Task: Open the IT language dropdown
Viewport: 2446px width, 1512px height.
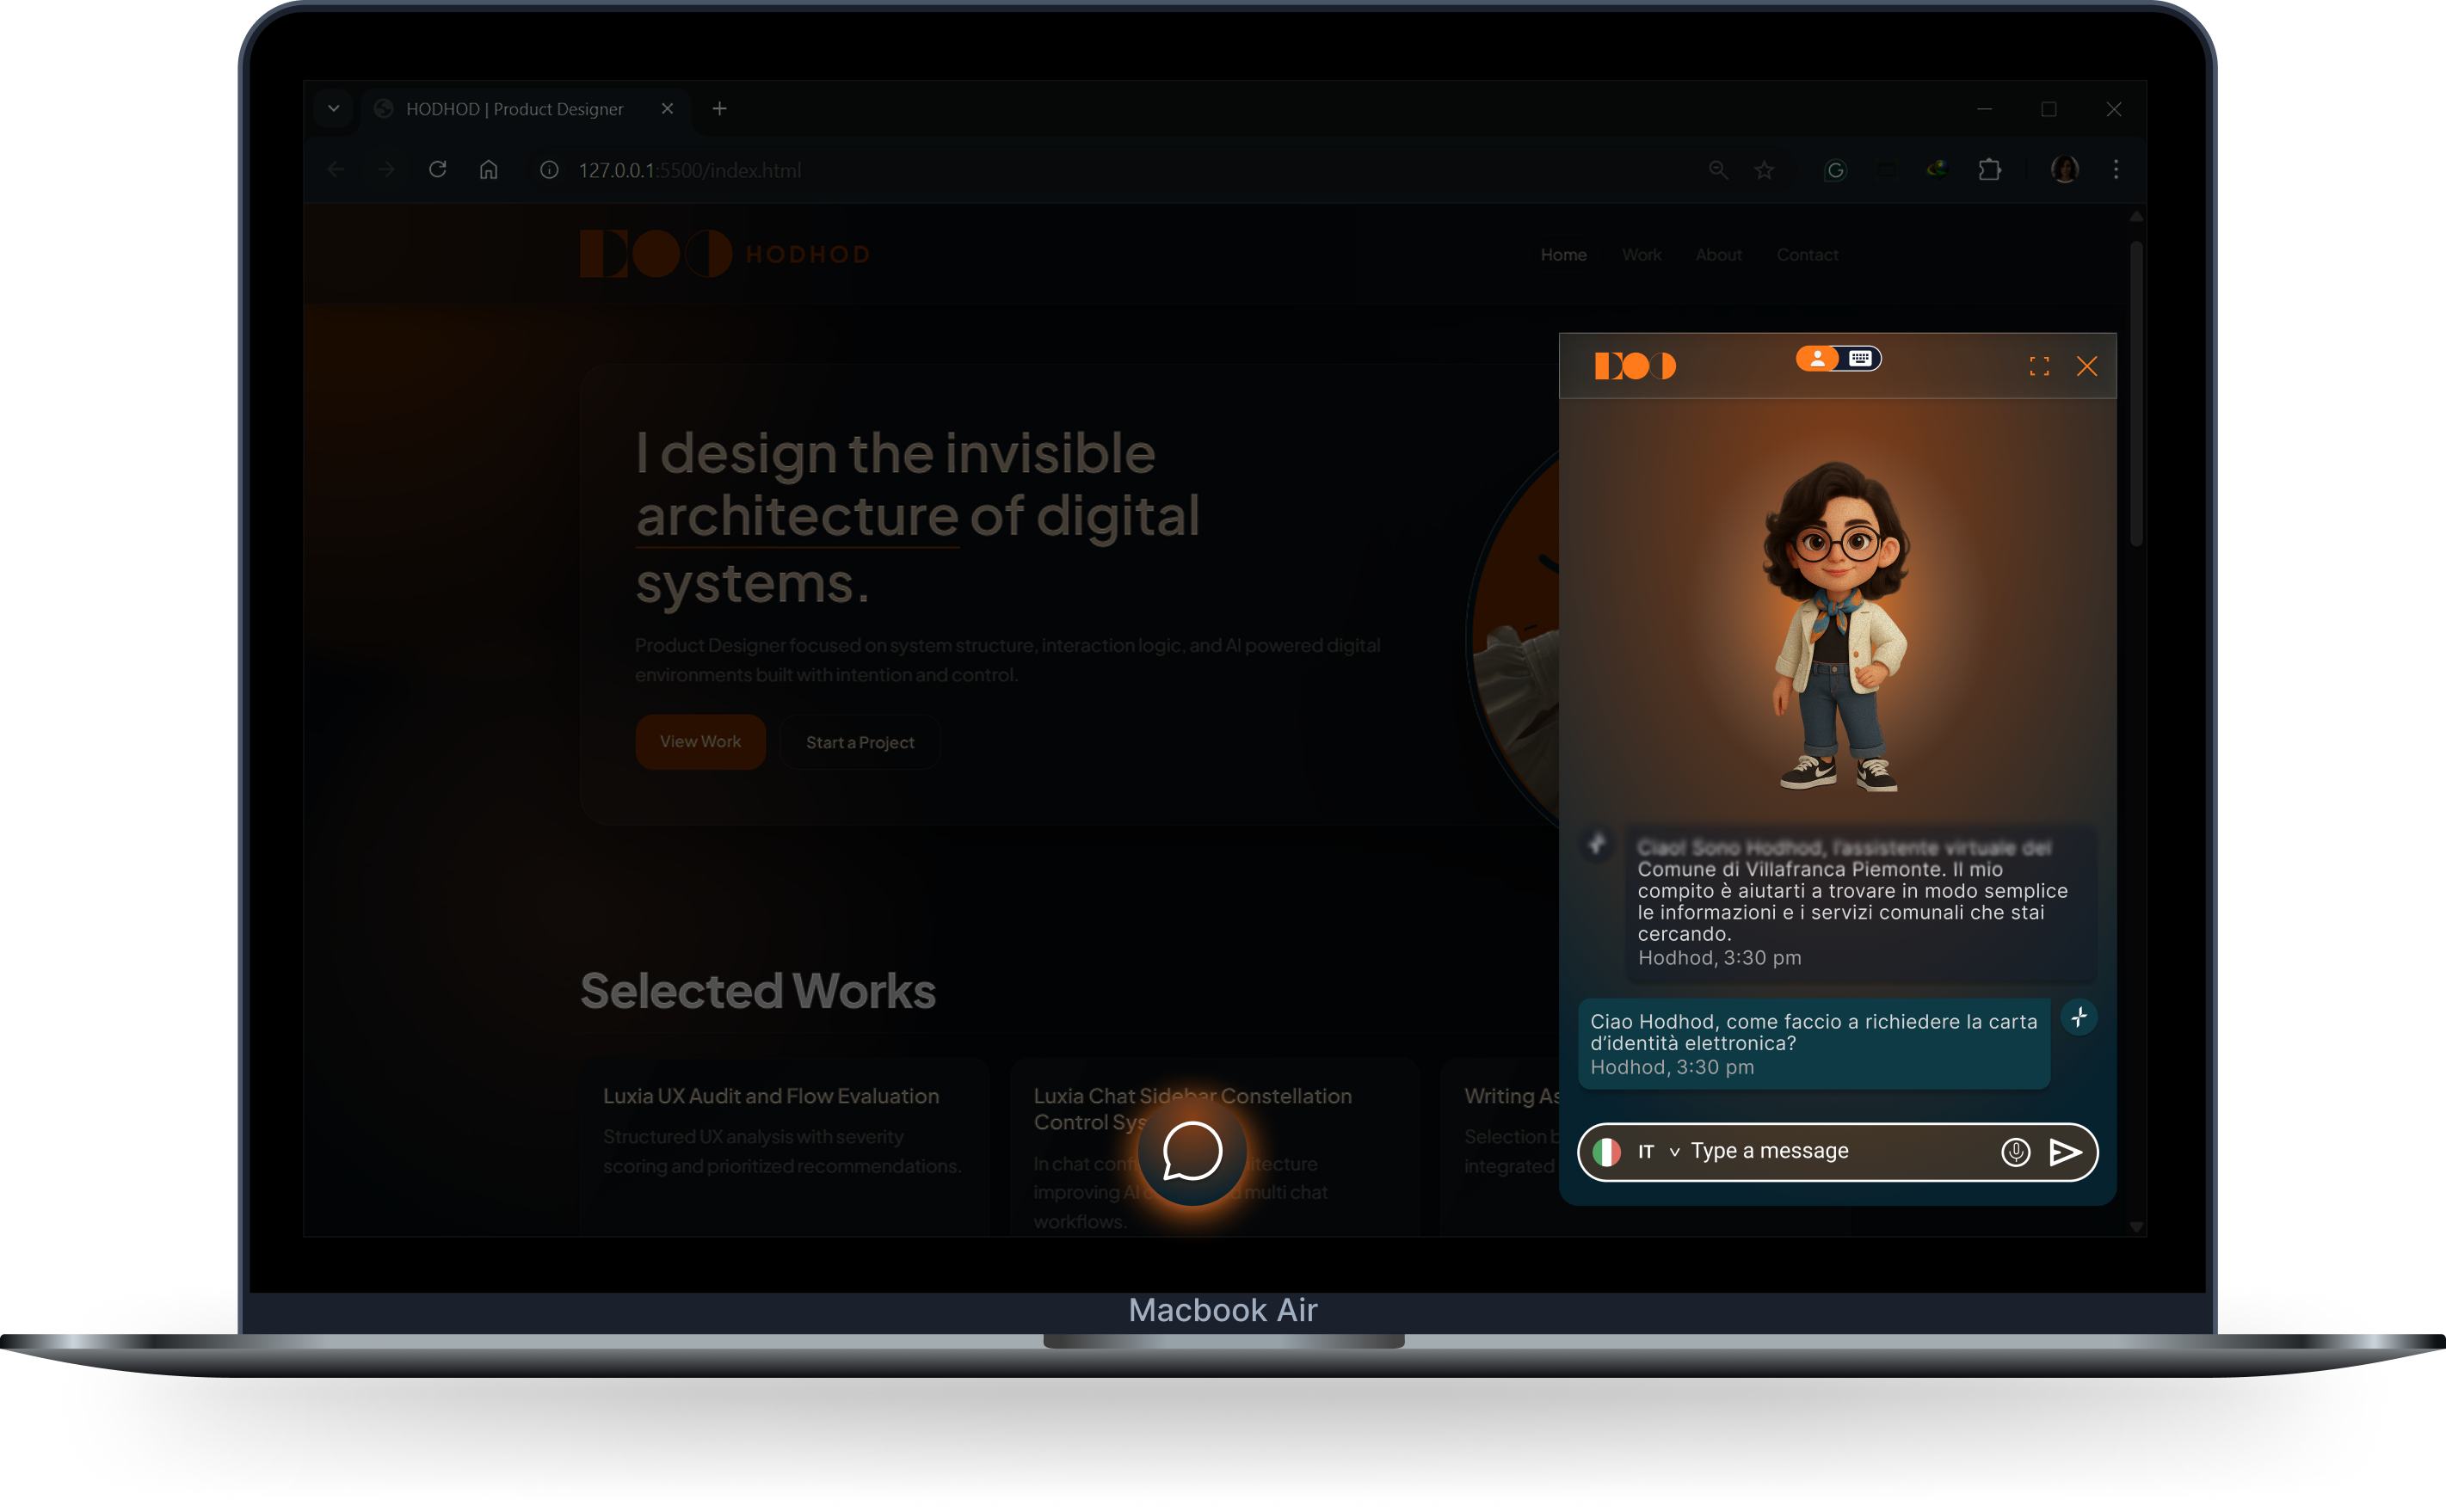Action: (x=1658, y=1152)
